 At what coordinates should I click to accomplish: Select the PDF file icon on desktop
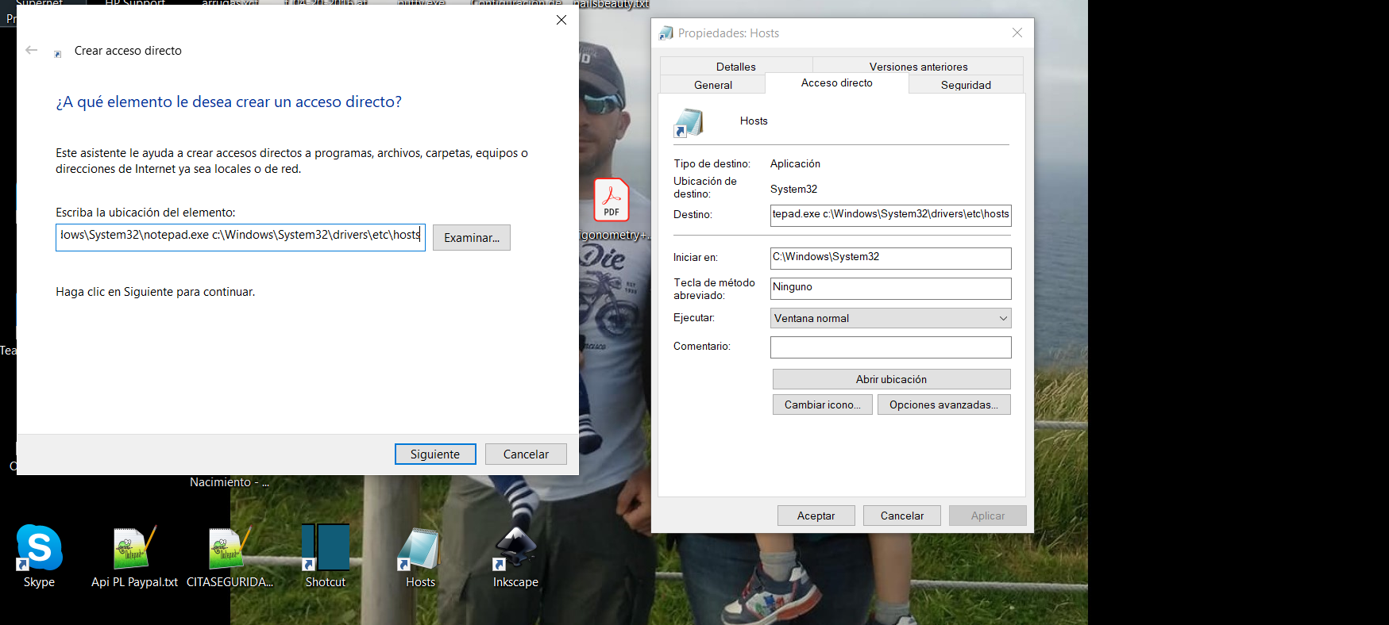pos(612,200)
